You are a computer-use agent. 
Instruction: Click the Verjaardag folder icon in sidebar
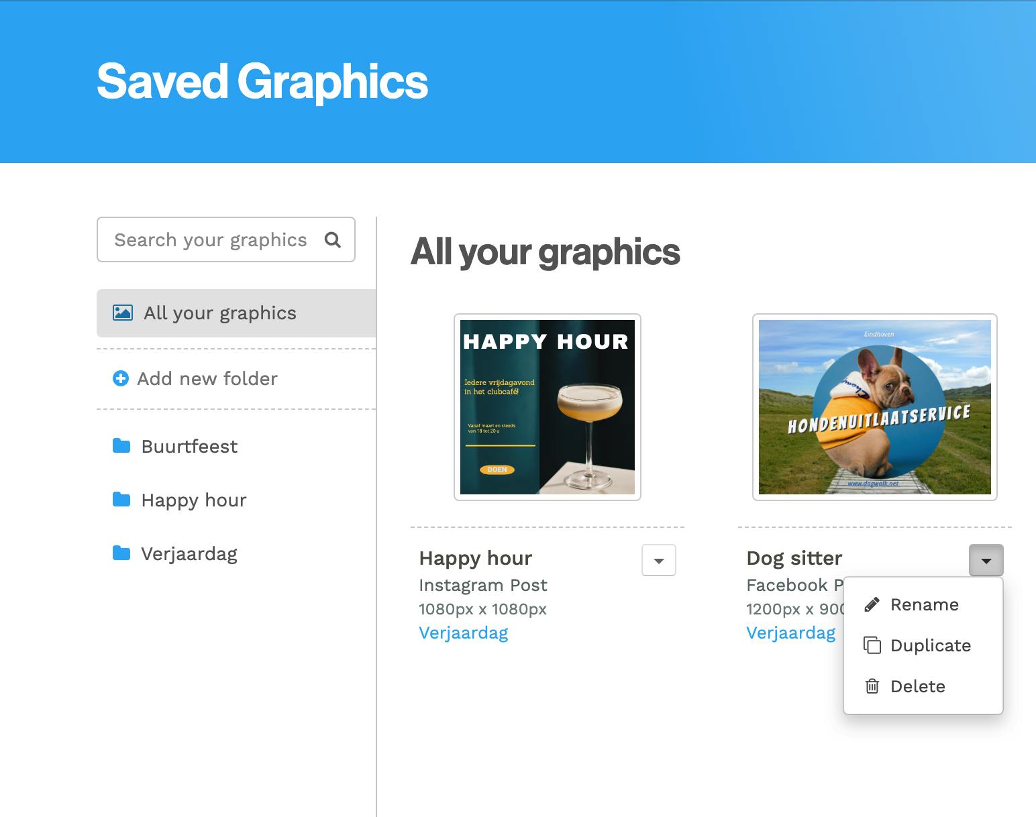pyautogui.click(x=121, y=553)
